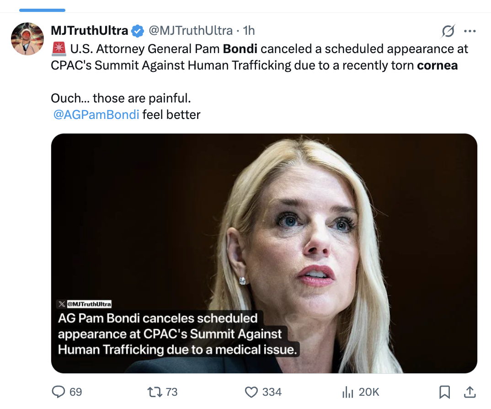491x409 pixels.
Task: Click the 20K views count
Action: [x=369, y=392]
